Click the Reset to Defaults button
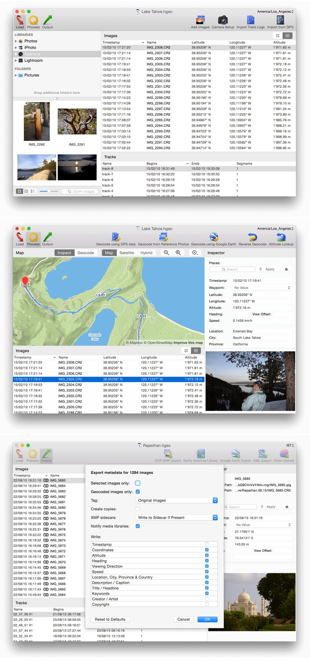 click(x=110, y=619)
